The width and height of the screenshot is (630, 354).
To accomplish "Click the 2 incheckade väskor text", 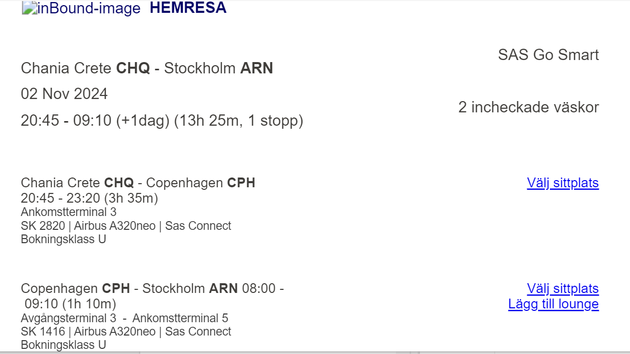I will click(x=528, y=107).
